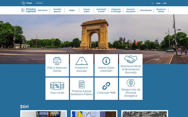
Task: Open the Structuri Asociative menu
Action: (131, 10)
